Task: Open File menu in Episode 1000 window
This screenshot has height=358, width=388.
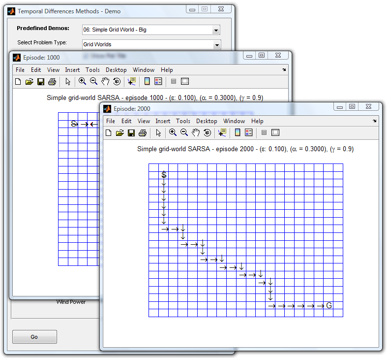Action: click(x=20, y=70)
